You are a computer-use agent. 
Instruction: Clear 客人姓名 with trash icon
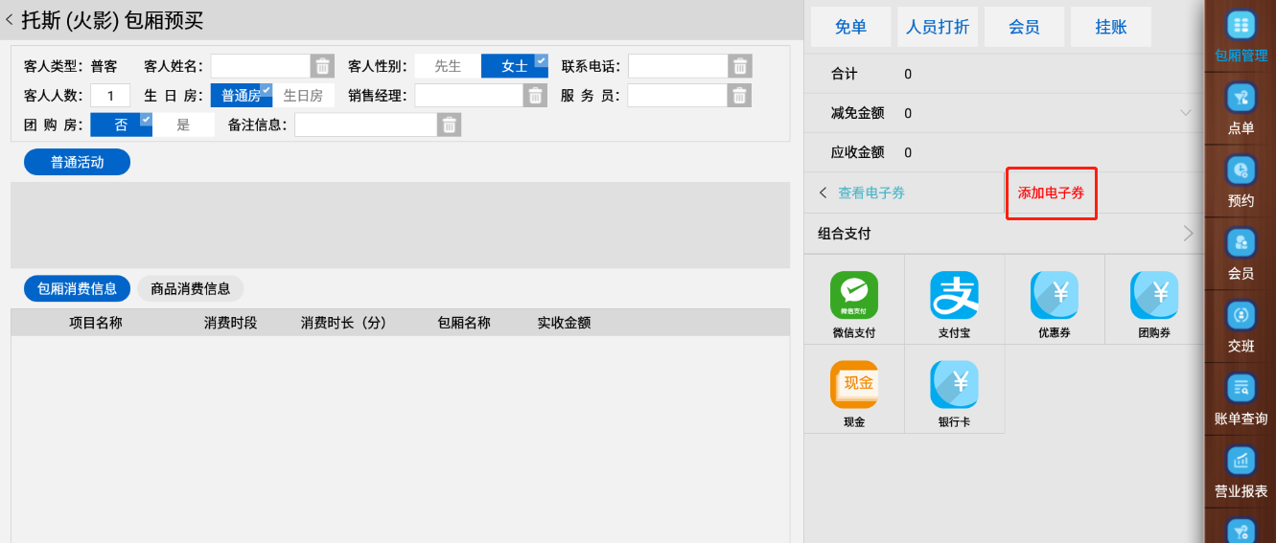[323, 66]
